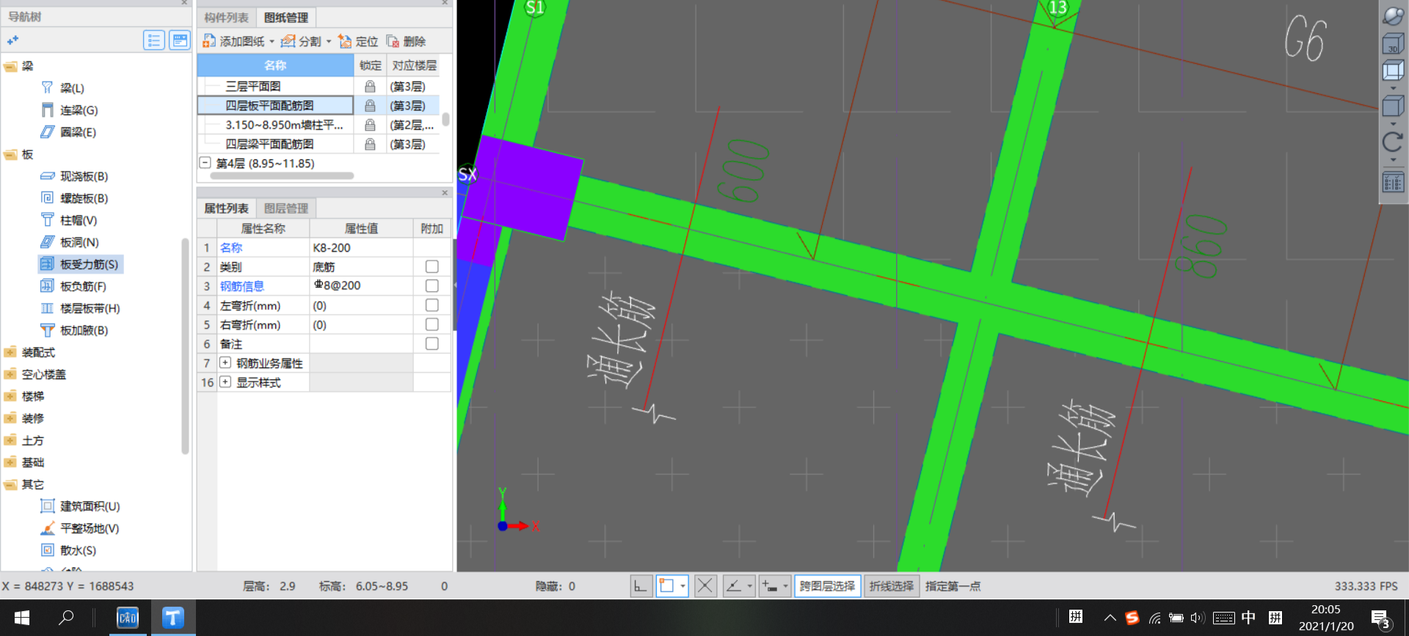The image size is (1409, 636).
Task: Expand 钢筋业务属性 property group
Action: (x=225, y=362)
